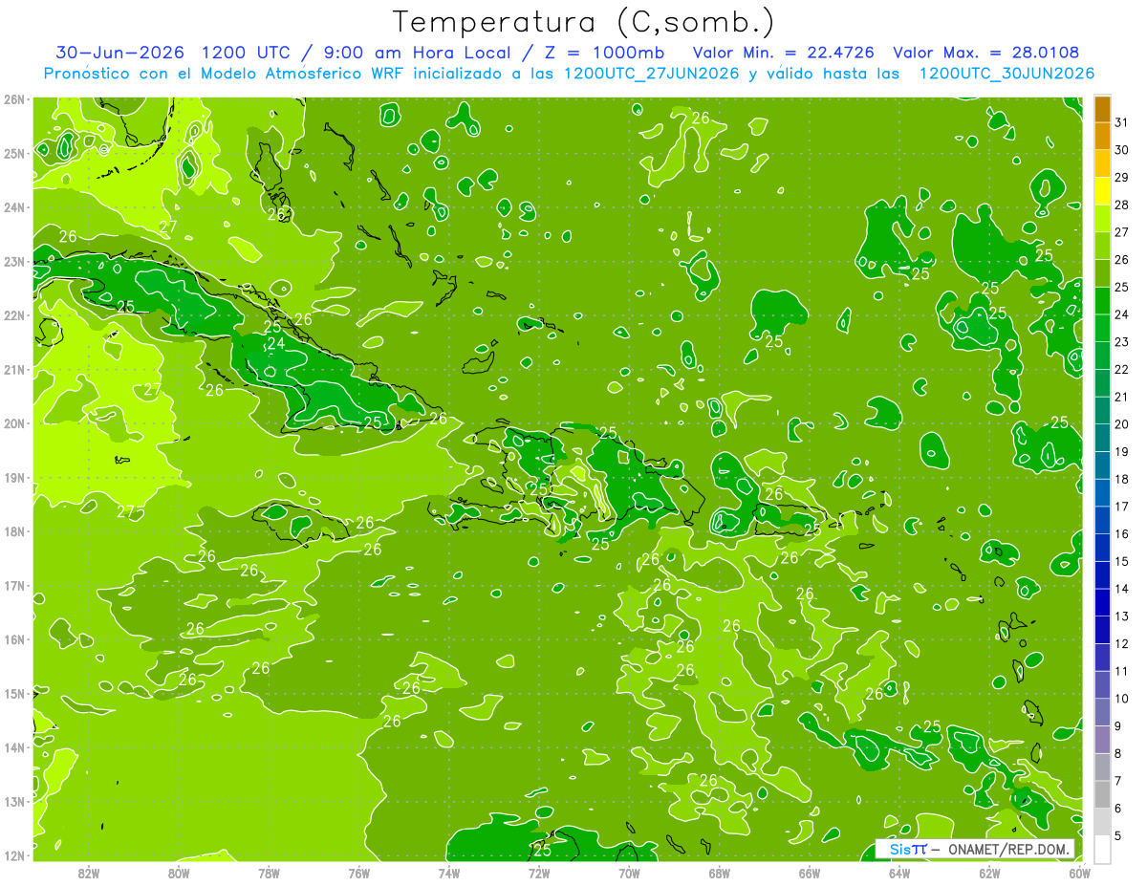Viewport: 1147px width, 886px height.
Task: Click "Modelo Atmosferico WRF" in the forecast line
Action: 297,74
